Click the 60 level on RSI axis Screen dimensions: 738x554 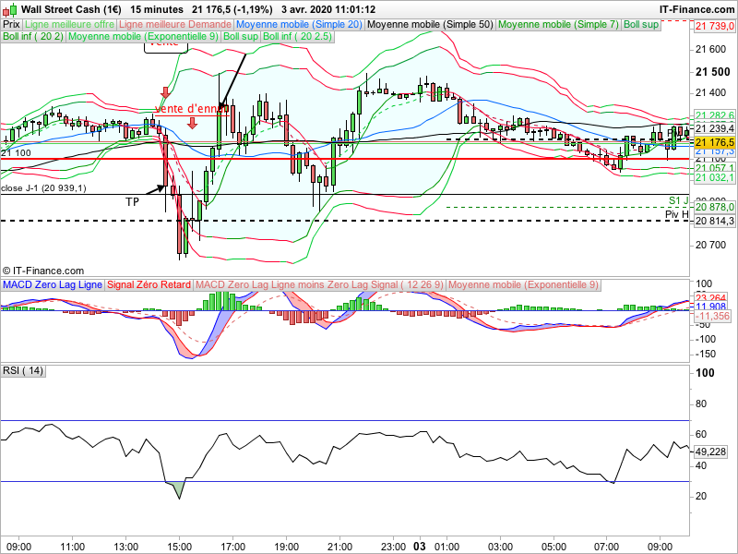pos(701,434)
